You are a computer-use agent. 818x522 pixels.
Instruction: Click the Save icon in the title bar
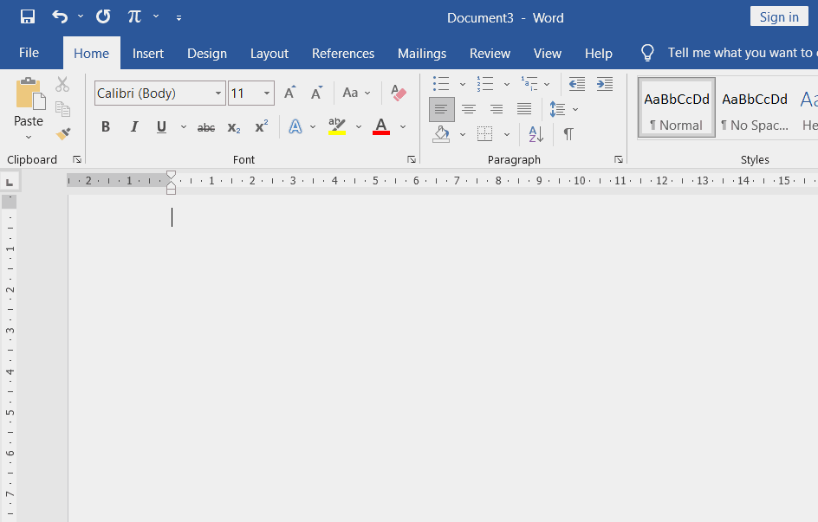click(x=28, y=16)
